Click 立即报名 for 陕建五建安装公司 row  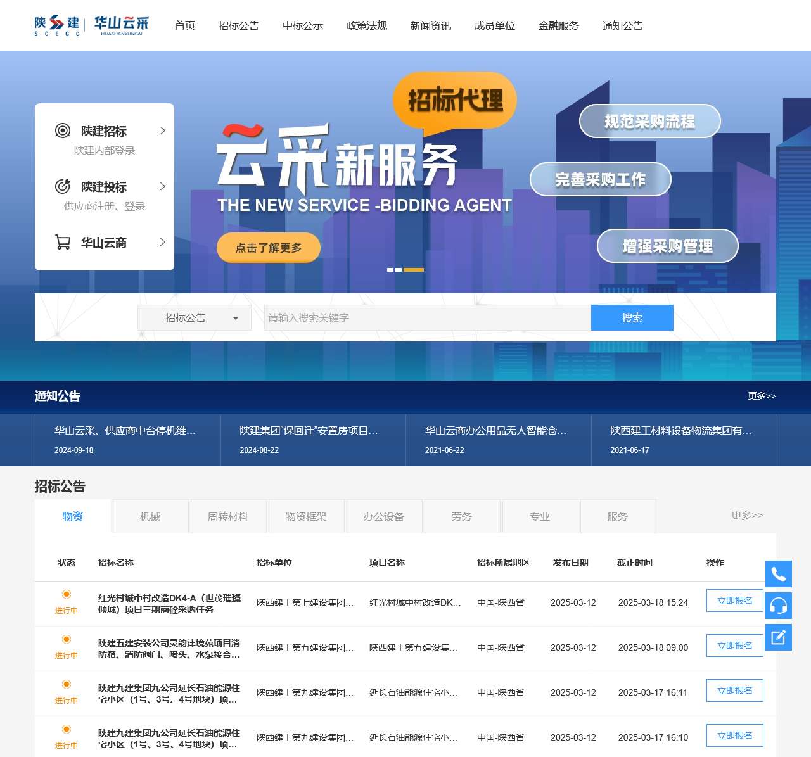[x=735, y=646]
